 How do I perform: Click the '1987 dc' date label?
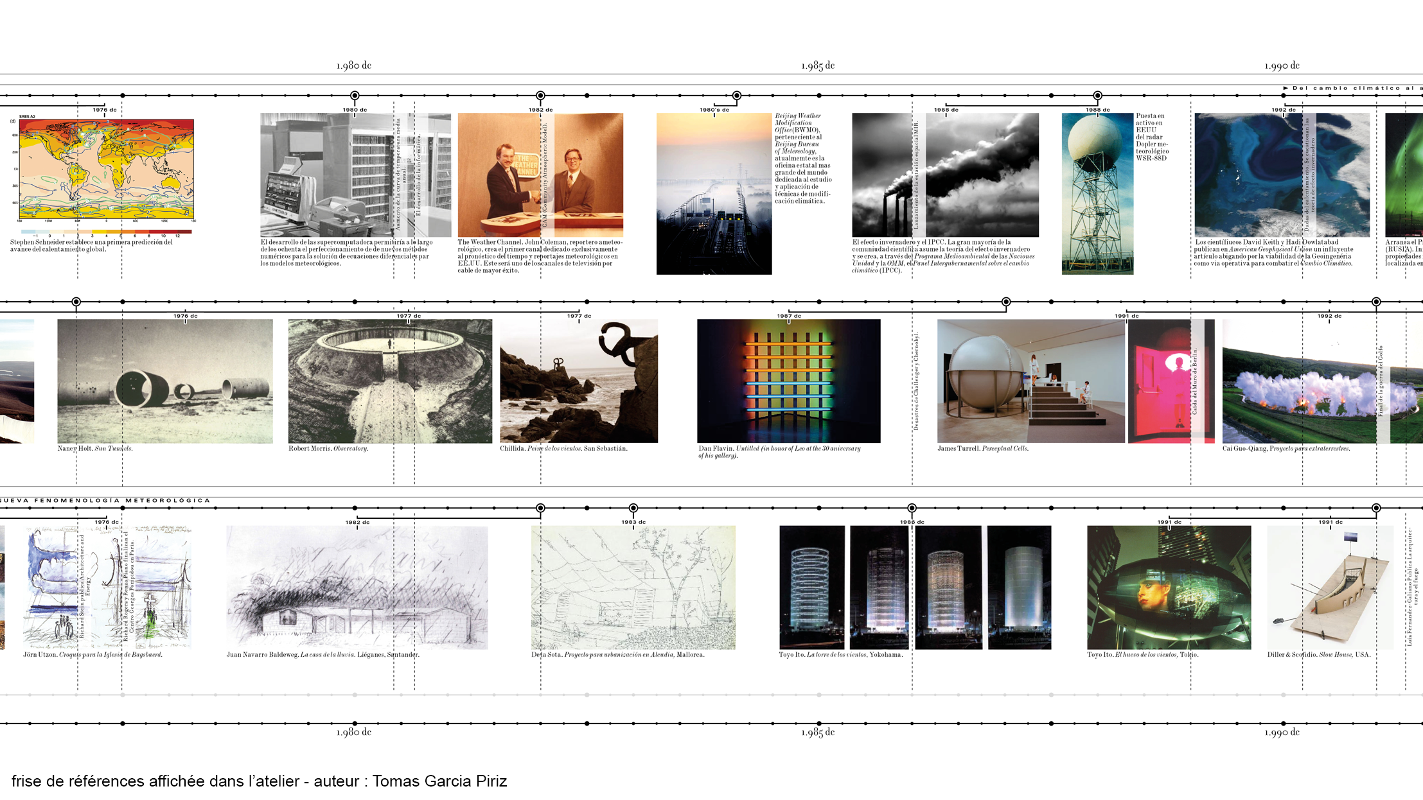(789, 315)
